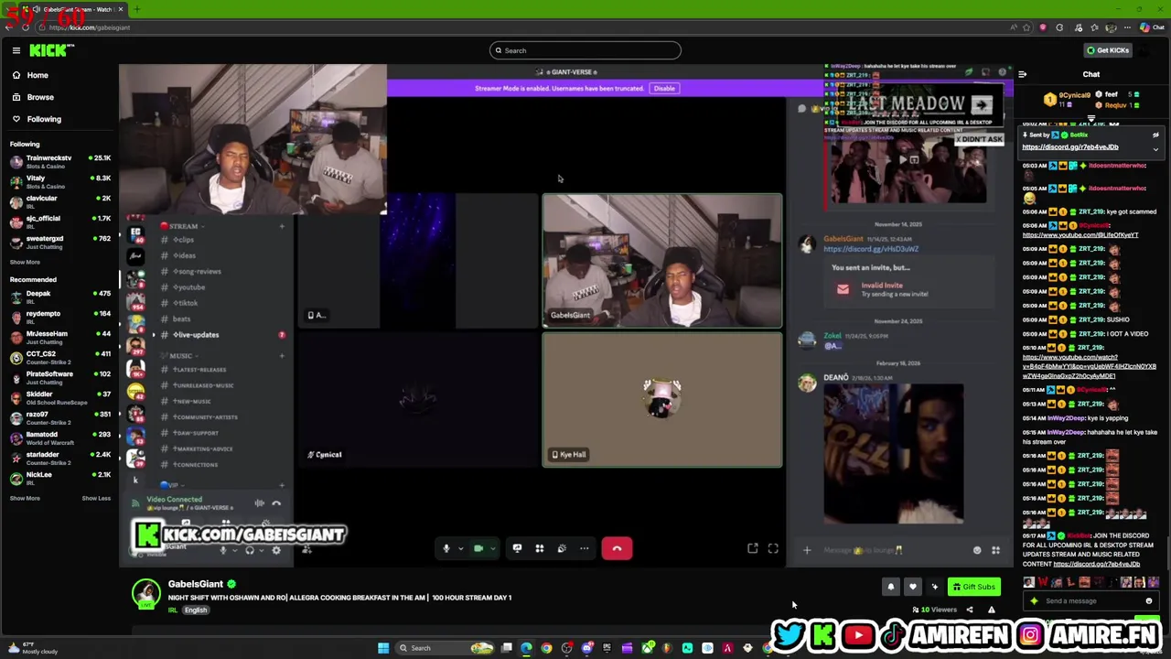Deafen with headphones icon in user panel
This screenshot has height=659, width=1171.
tap(249, 550)
